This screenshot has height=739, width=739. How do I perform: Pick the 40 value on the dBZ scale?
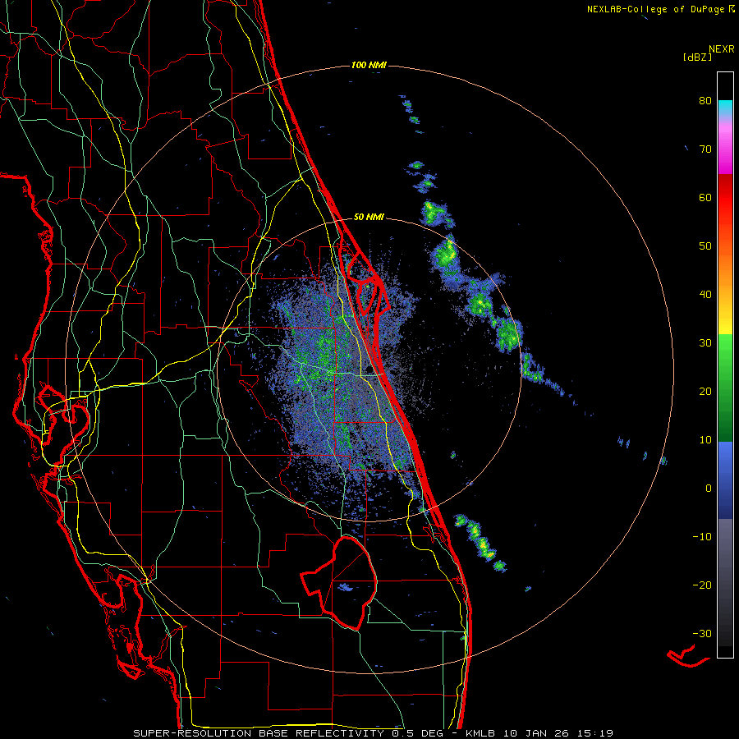705,295
